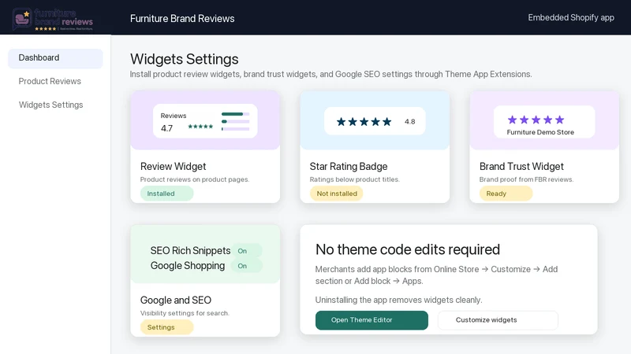Click the Brand Trust Widget title
The width and height of the screenshot is (631, 354).
click(521, 166)
